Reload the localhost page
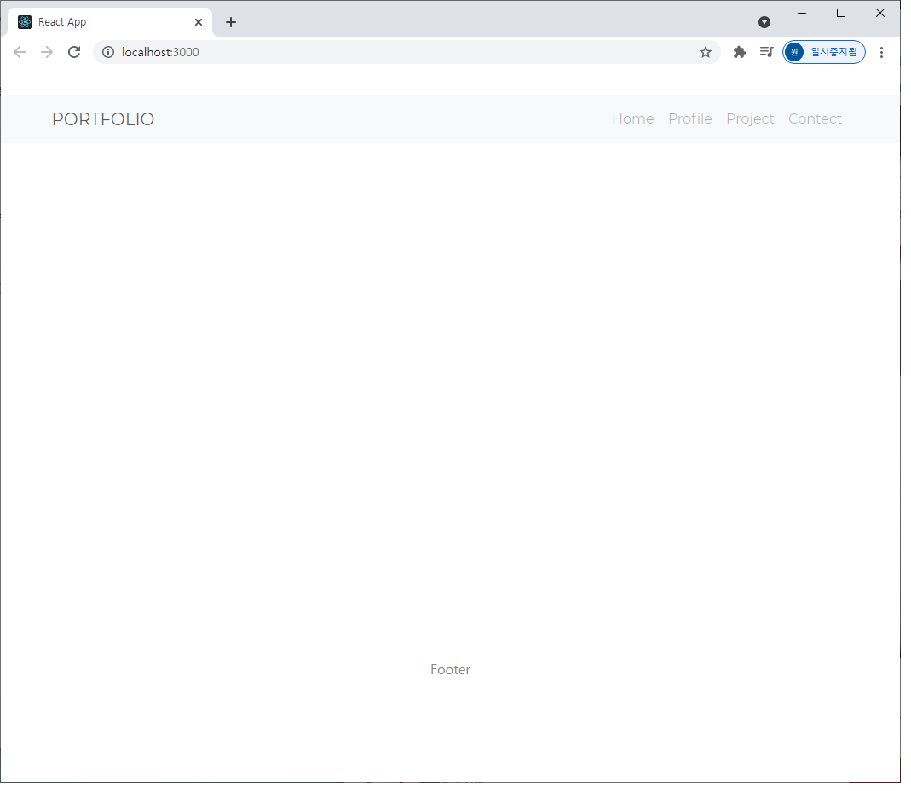Viewport: 911px width, 791px height. 74,53
